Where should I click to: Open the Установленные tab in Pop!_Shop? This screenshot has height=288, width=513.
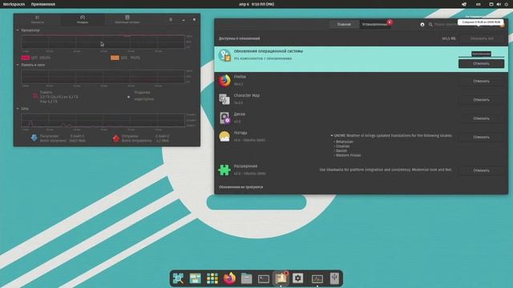click(375, 25)
